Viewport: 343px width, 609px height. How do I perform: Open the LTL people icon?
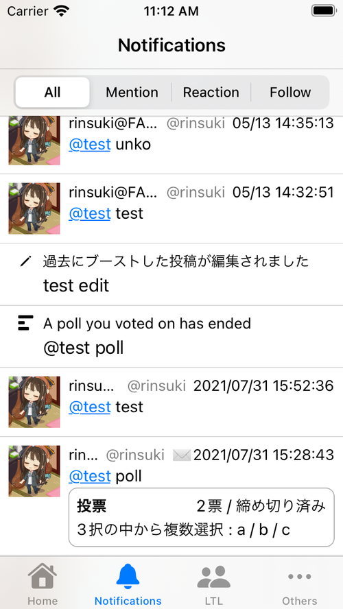[x=213, y=576]
